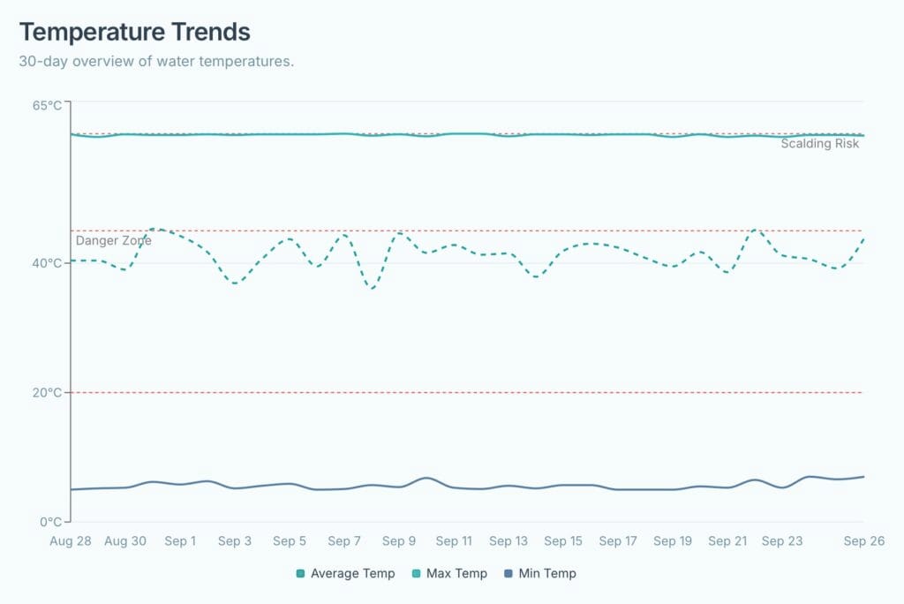Click the Min Temp legend color swatch
Screen dimensions: 904x604
[x=508, y=574]
